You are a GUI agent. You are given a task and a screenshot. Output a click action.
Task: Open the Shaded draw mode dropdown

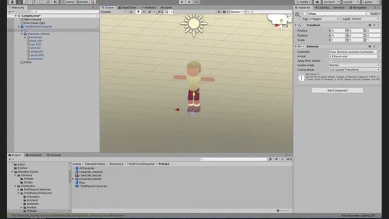click(x=114, y=12)
